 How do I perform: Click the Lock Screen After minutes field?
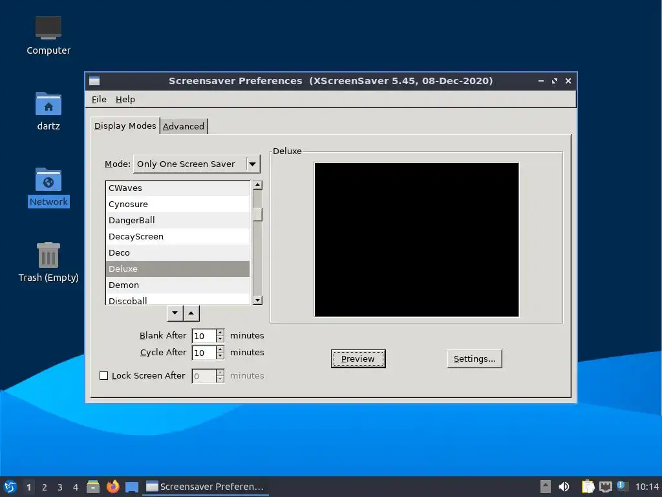click(204, 376)
